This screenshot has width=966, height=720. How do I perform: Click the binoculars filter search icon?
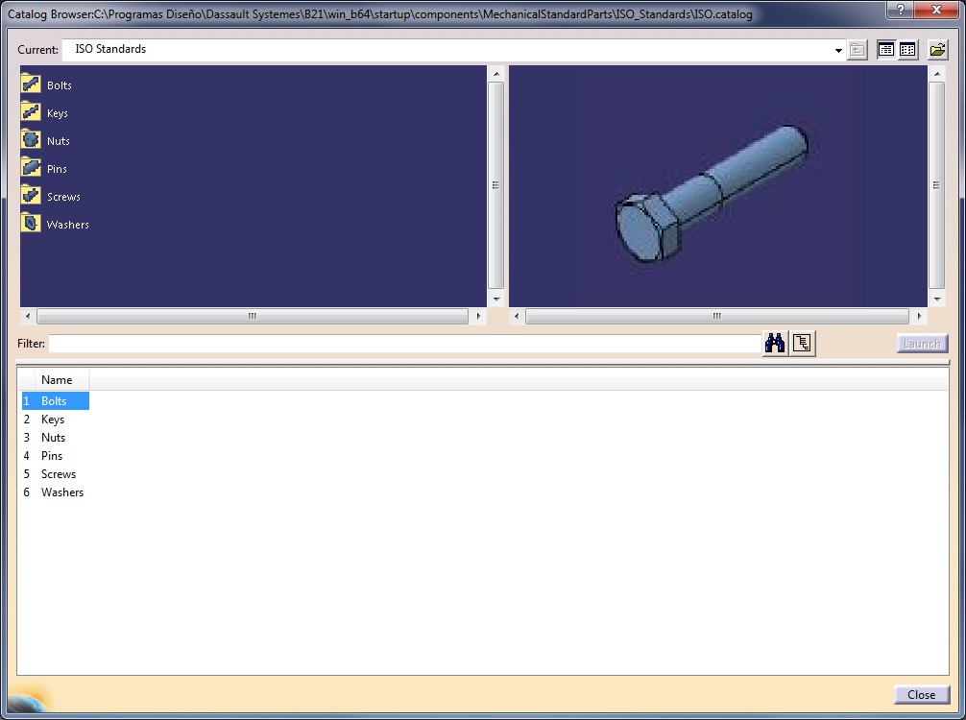774,344
